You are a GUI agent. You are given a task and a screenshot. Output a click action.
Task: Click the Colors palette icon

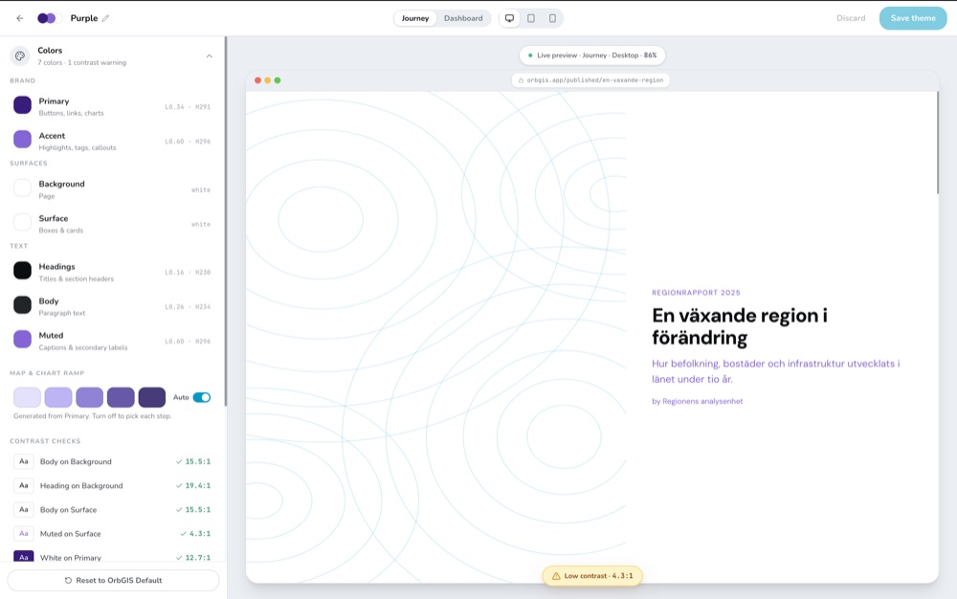tap(20, 56)
